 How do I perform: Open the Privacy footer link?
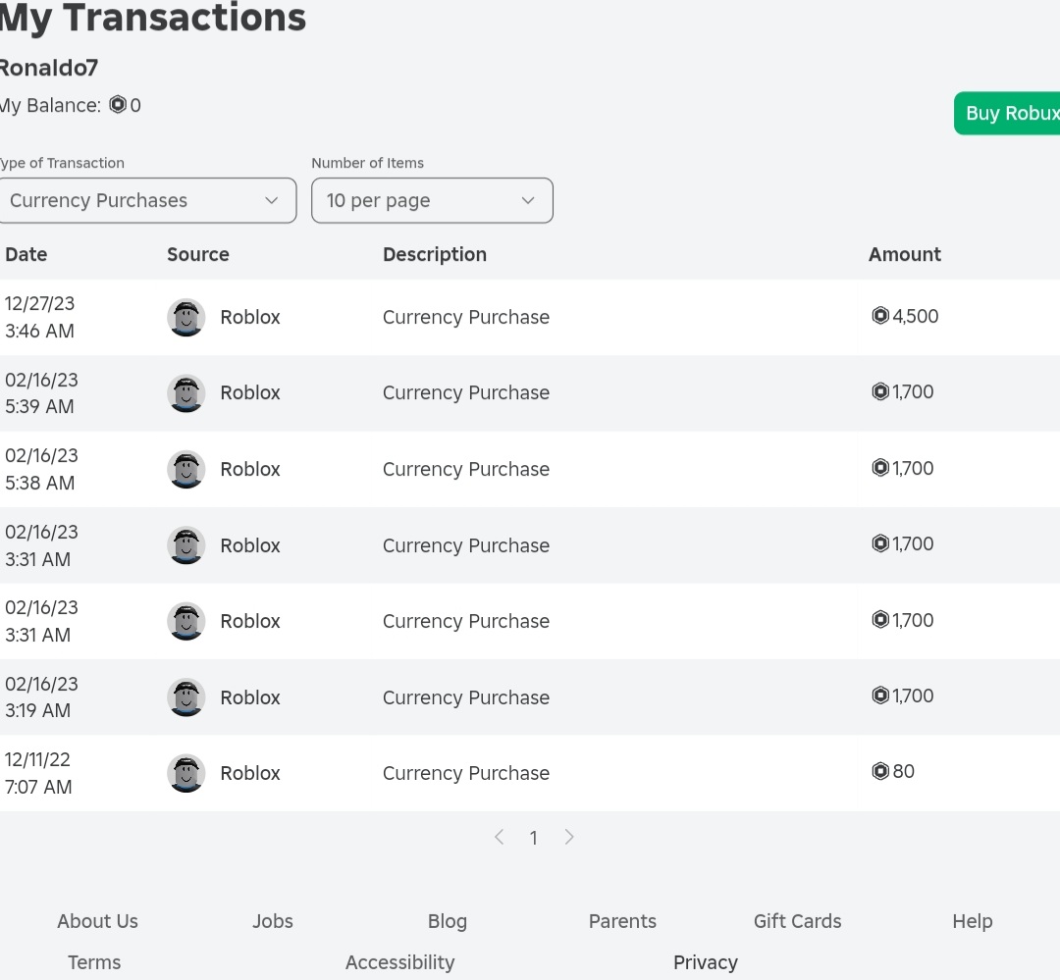click(x=705, y=962)
